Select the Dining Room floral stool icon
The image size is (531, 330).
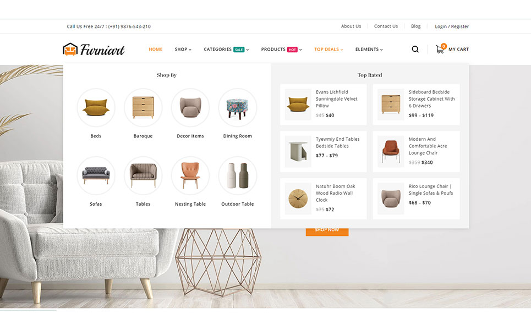coord(237,108)
